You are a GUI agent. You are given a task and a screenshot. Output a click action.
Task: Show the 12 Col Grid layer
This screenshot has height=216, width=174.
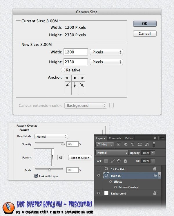(99, 169)
